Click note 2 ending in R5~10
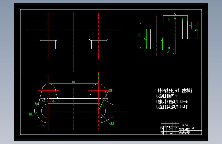The image size is (222, 144). coord(166,96)
